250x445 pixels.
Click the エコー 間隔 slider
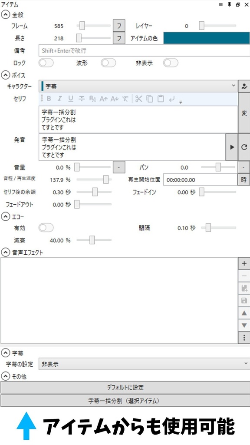pos(219,228)
